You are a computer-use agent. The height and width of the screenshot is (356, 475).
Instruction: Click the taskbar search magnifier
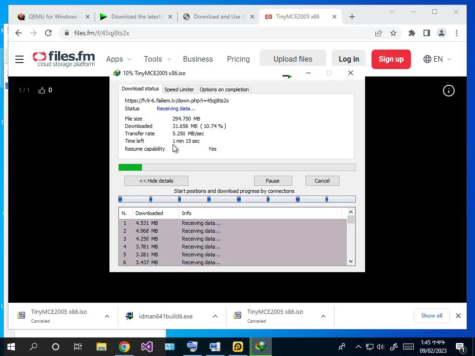tap(33, 347)
